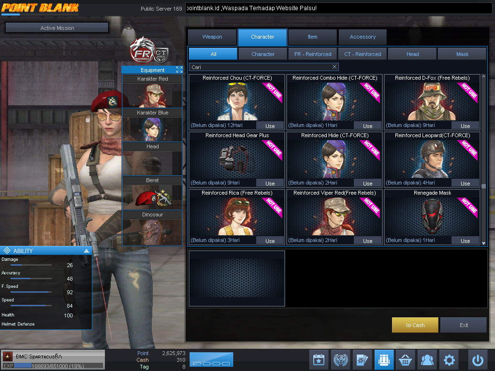Use Reinforced D-Fox (Free Rebels)

465,126
